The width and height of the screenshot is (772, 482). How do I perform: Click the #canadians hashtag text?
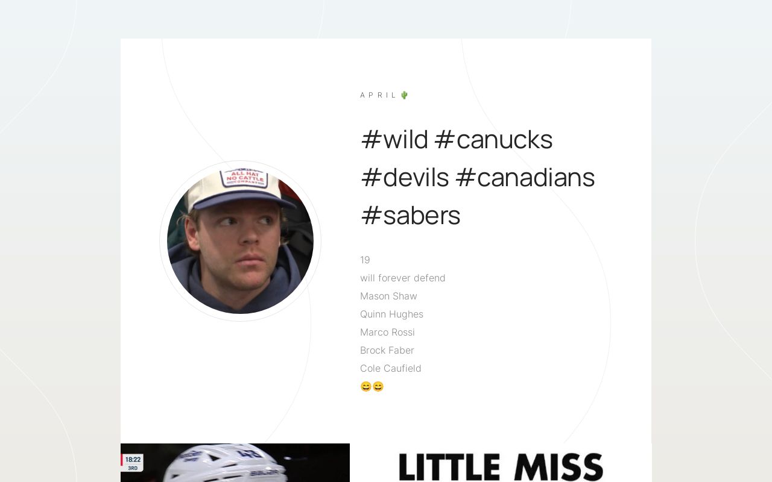[x=525, y=178]
